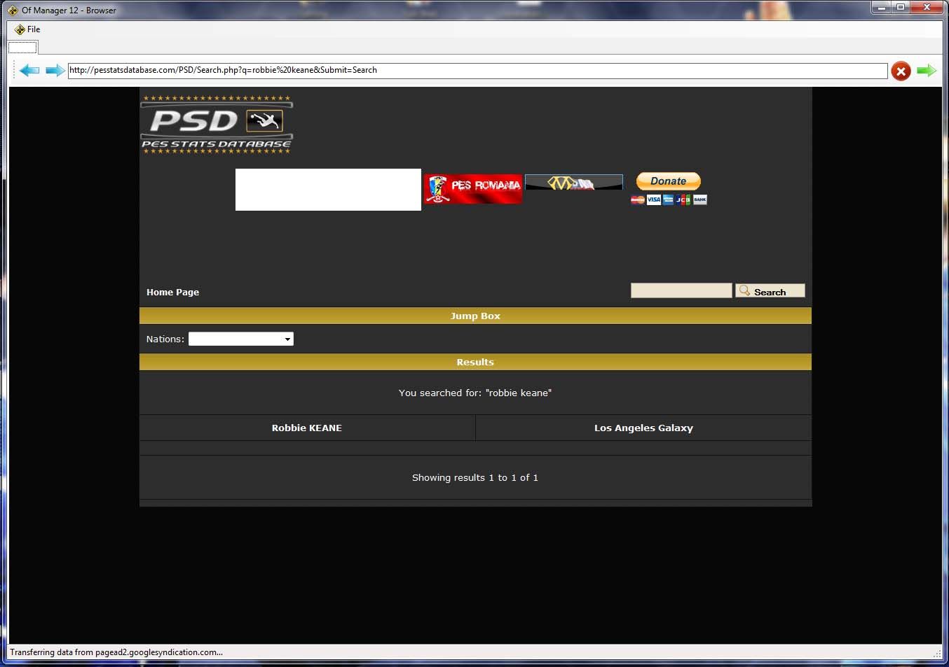Click the Donate button

[668, 181]
